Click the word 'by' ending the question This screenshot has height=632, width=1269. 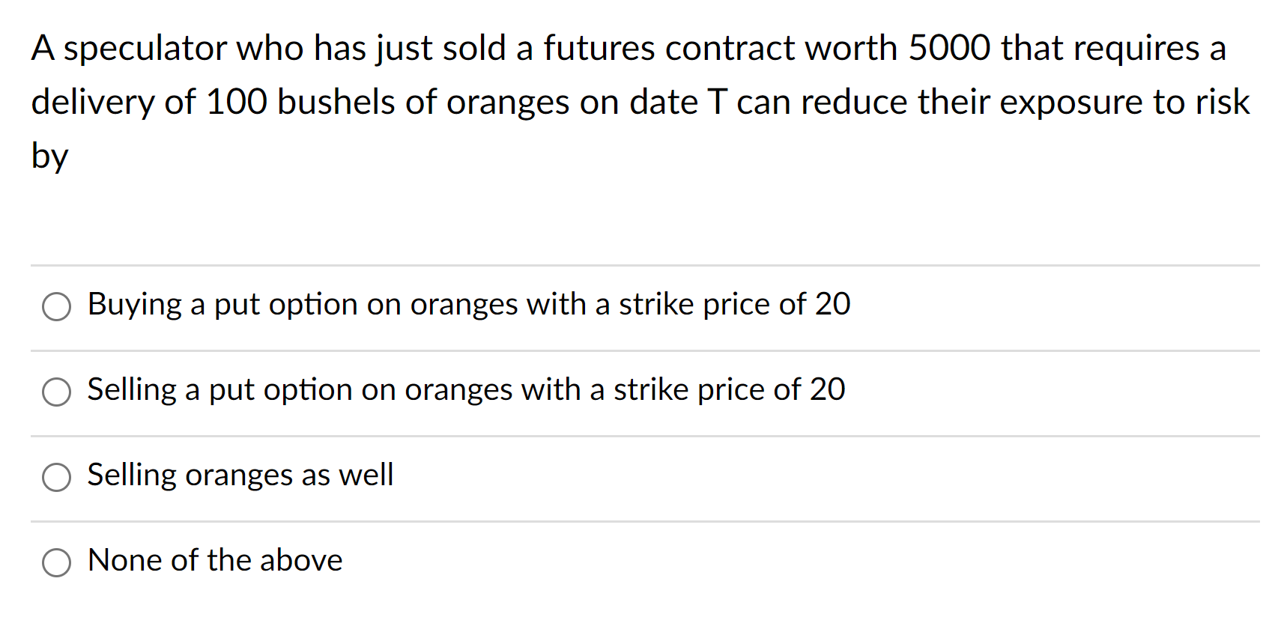tap(48, 155)
